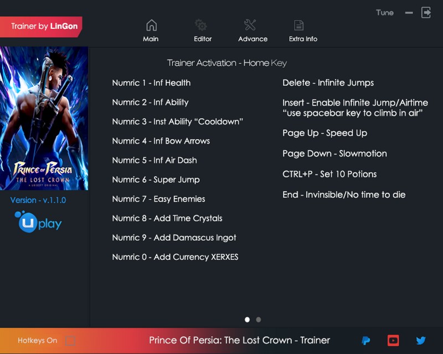Click the Tune button
The height and width of the screenshot is (354, 443).
(385, 13)
